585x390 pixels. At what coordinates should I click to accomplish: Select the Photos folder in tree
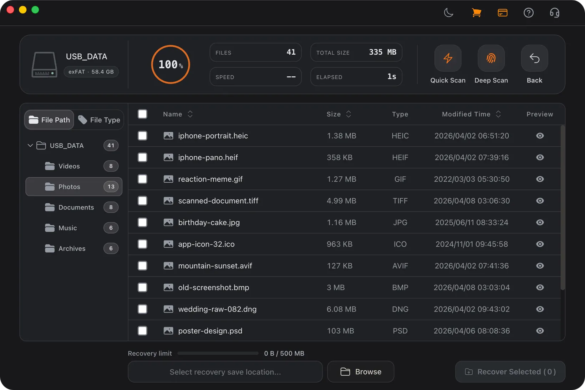pyautogui.click(x=74, y=187)
